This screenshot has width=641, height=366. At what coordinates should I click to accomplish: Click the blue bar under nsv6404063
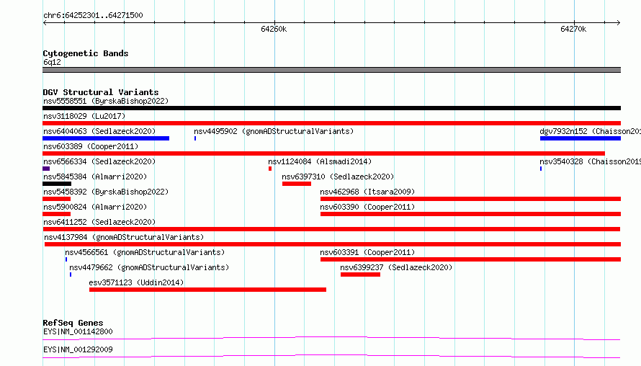point(106,138)
